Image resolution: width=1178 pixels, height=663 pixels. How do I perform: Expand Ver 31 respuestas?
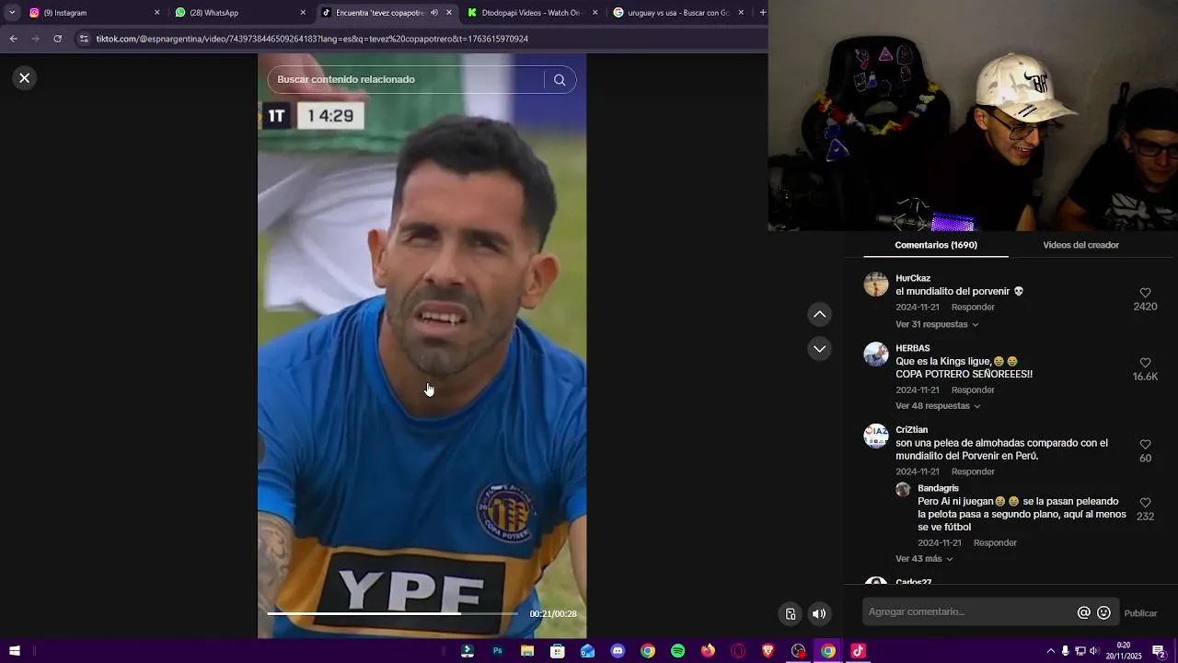[937, 324]
